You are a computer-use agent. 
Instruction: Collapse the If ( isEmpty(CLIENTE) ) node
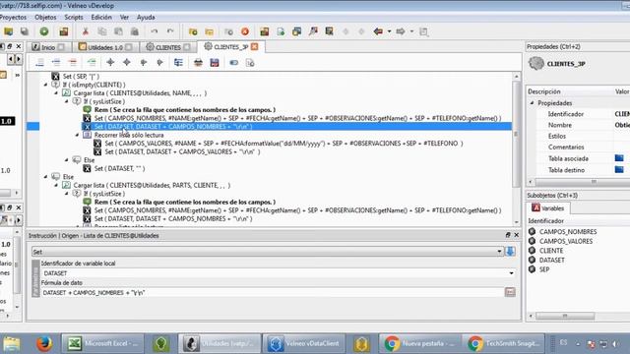(x=45, y=85)
